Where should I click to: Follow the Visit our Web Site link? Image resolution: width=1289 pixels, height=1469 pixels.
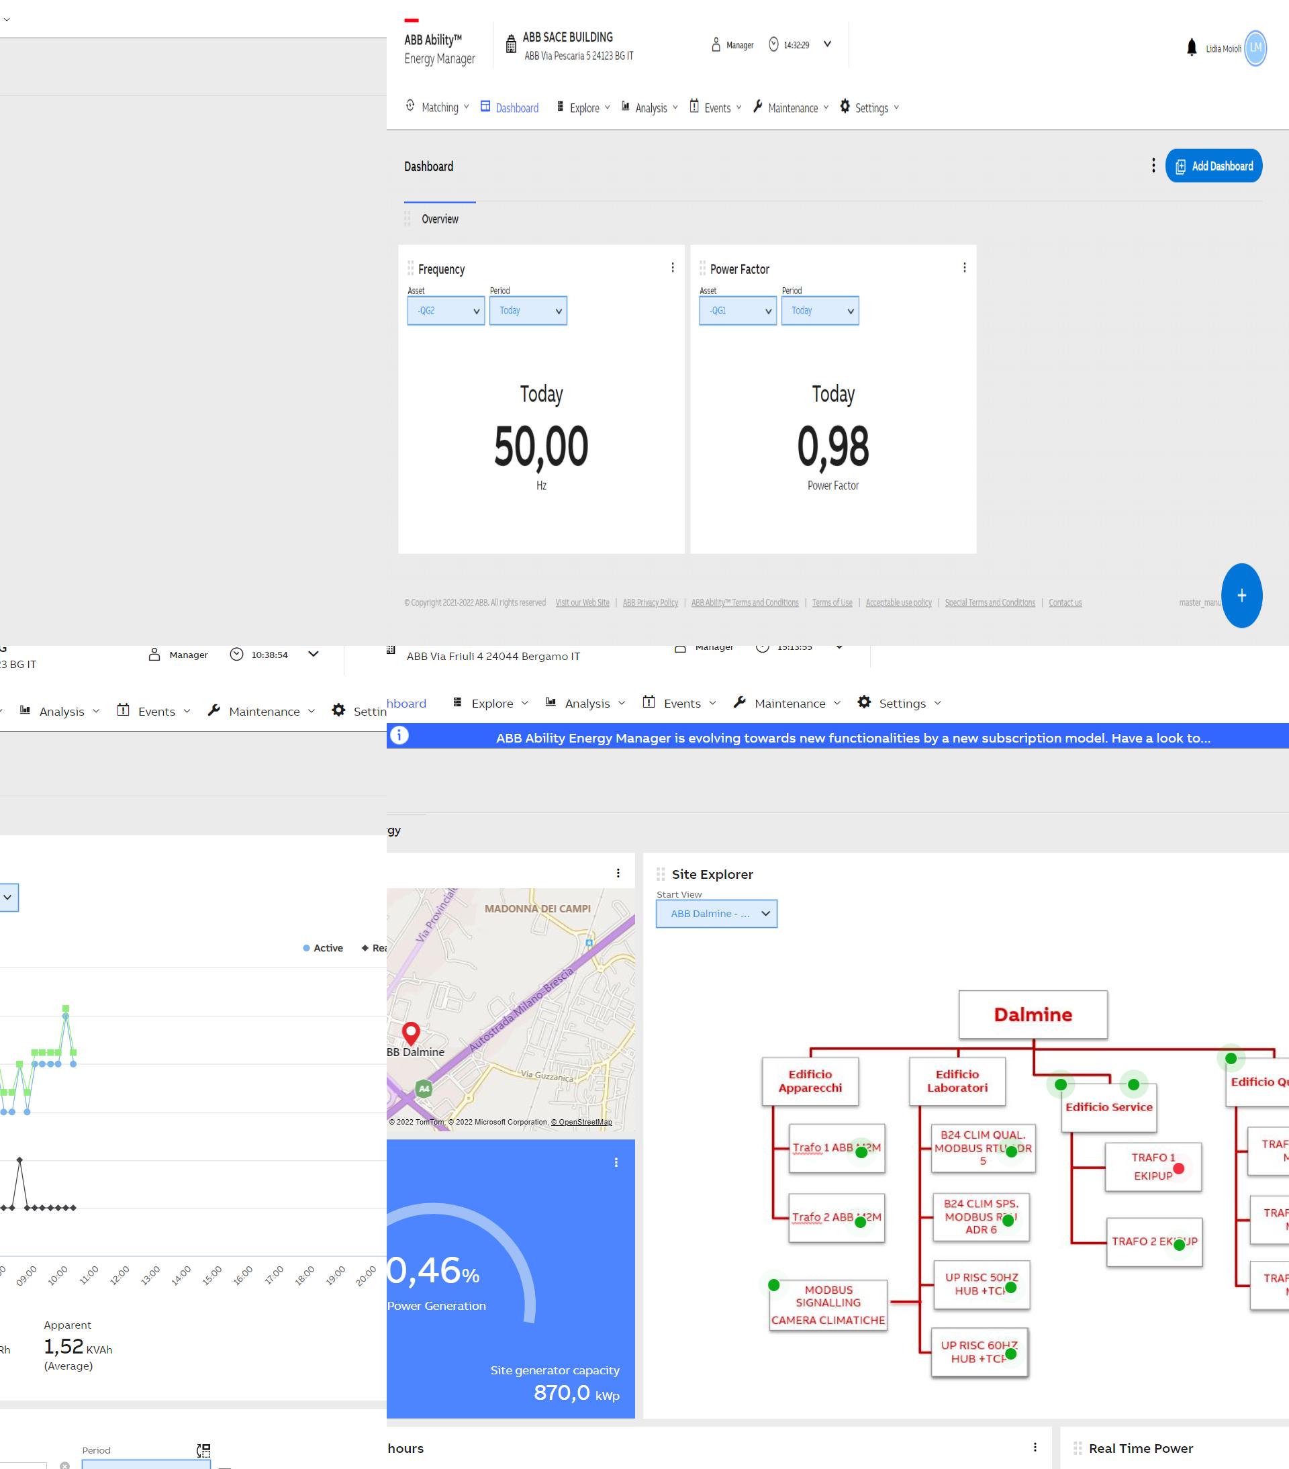pyautogui.click(x=582, y=602)
